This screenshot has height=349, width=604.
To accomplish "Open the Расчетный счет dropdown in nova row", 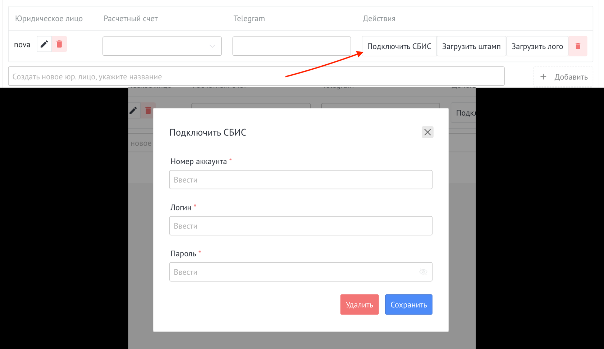I will (x=162, y=46).
